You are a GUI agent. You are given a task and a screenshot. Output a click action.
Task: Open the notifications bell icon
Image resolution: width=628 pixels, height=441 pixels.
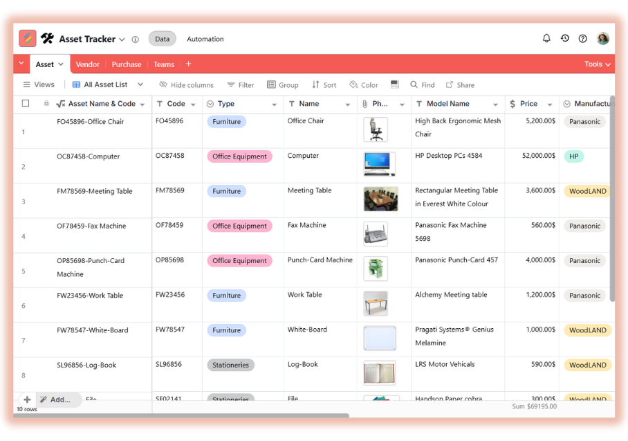coord(546,39)
